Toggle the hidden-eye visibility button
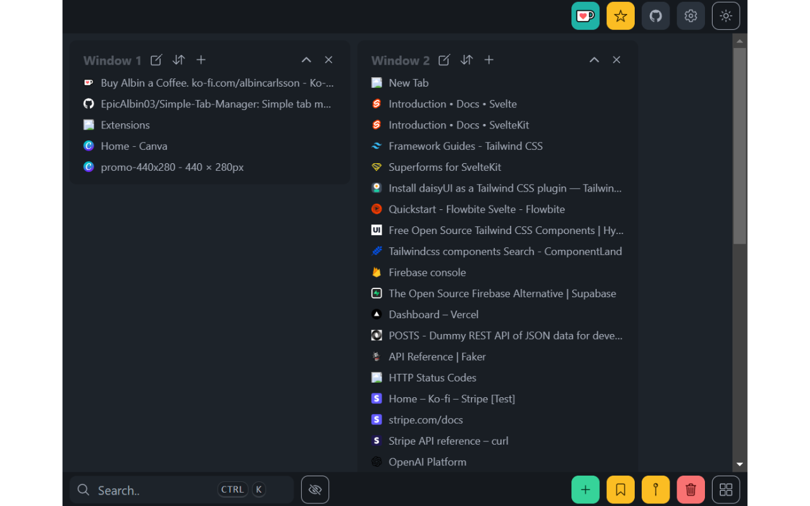 pyautogui.click(x=315, y=490)
